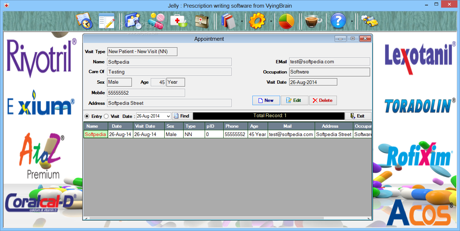Click the Address field
460x231 pixels.
point(169,103)
